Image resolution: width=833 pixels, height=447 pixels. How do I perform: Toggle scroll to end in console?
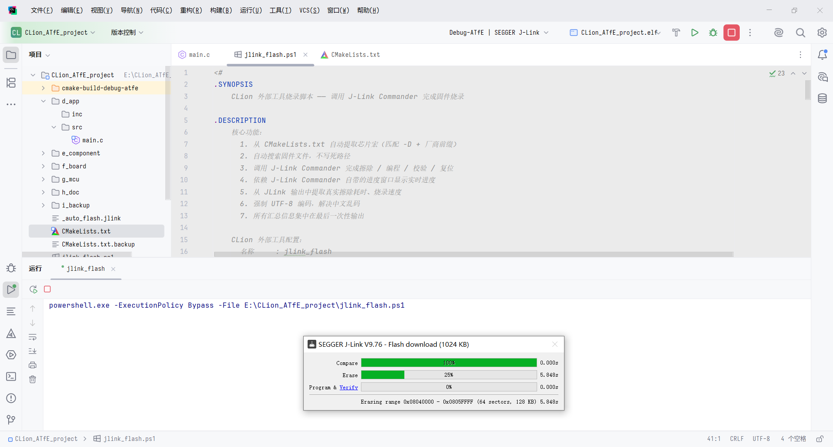coord(33,351)
